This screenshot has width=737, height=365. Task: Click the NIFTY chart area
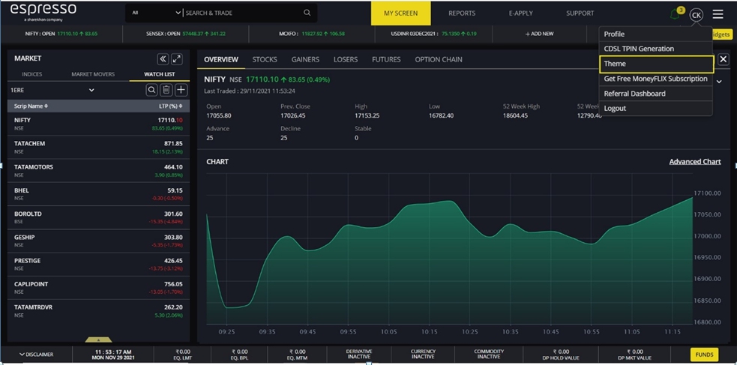coord(450,247)
